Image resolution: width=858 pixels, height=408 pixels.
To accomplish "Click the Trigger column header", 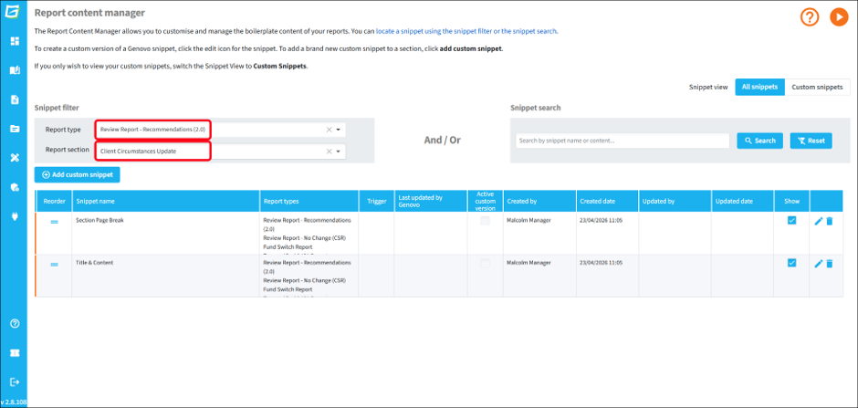I will click(x=376, y=202).
